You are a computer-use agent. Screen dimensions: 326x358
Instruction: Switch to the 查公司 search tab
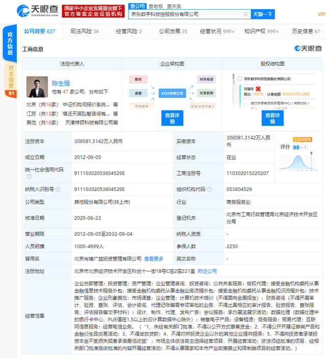click(138, 6)
